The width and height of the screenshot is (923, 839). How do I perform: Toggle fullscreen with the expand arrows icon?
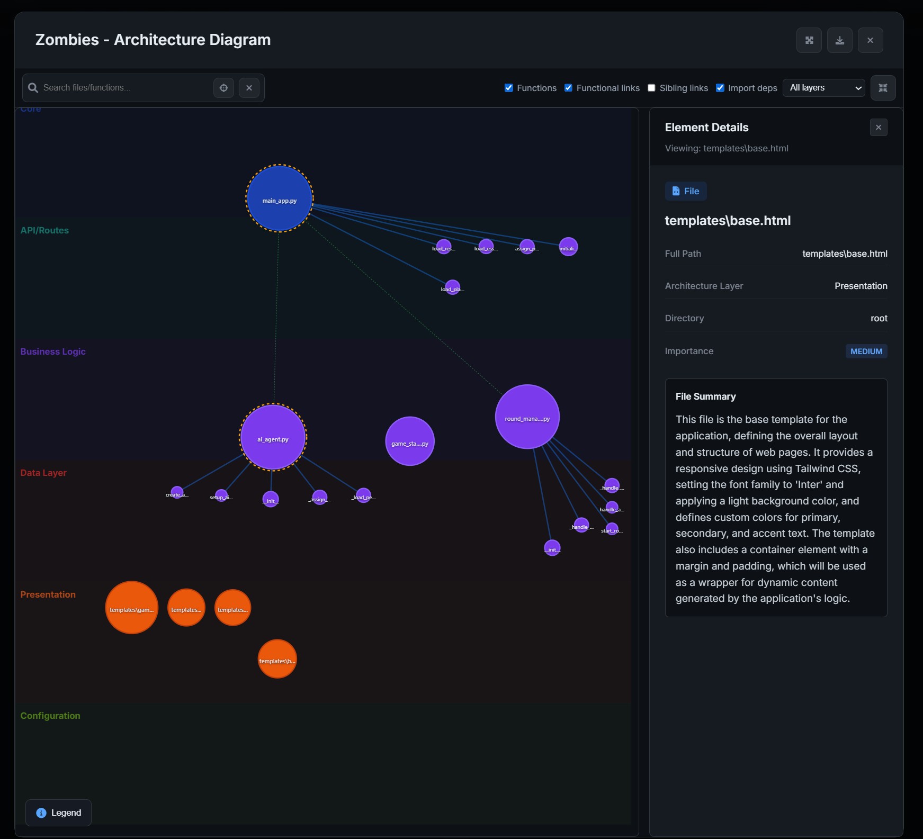(809, 40)
